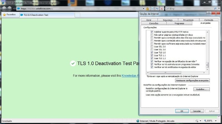Open the Programas tab
Screen dimensions: 222x124
179,23
